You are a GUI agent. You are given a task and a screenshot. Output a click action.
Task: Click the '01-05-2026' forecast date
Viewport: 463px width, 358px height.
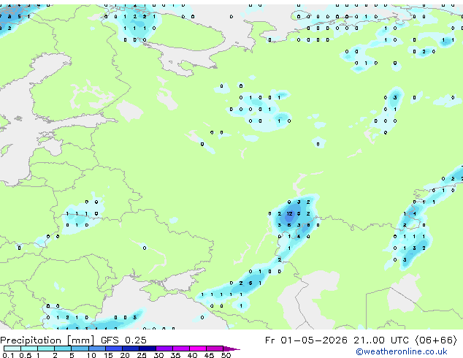(314, 340)
